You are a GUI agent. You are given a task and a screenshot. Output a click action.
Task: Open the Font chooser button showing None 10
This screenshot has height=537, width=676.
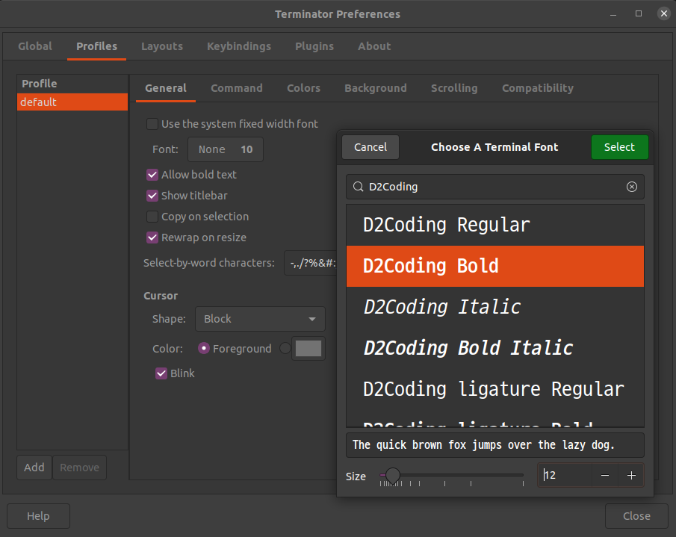(226, 149)
